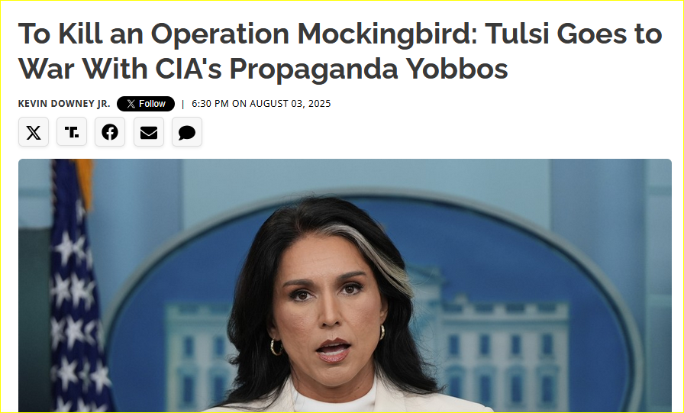Open comments via speech bubble icon

pos(187,132)
